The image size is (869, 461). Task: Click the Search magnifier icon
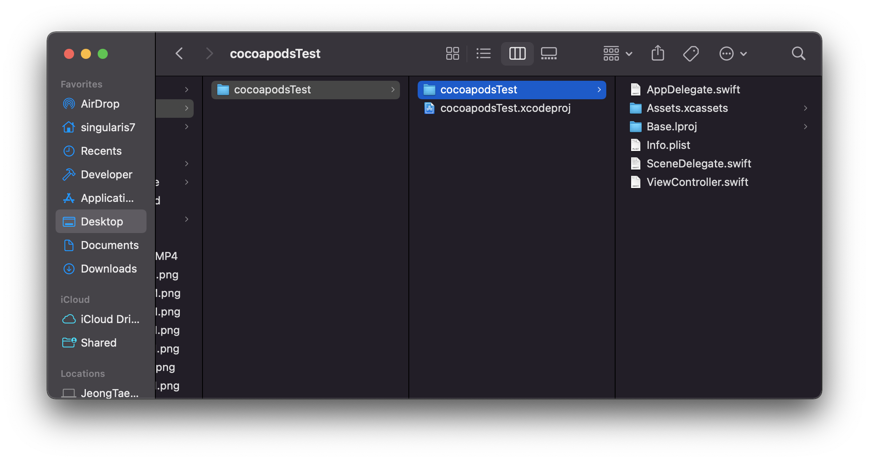798,53
